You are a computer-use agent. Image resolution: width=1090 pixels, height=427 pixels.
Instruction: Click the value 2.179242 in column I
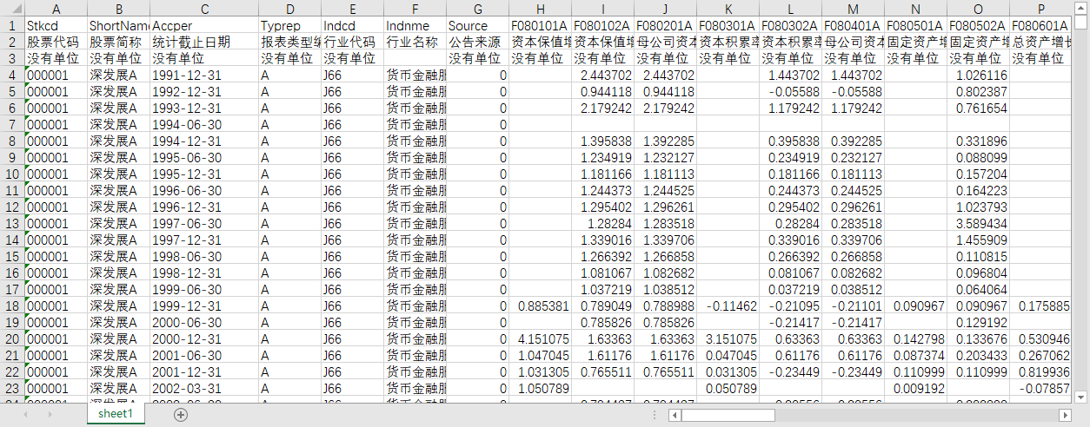click(x=603, y=108)
